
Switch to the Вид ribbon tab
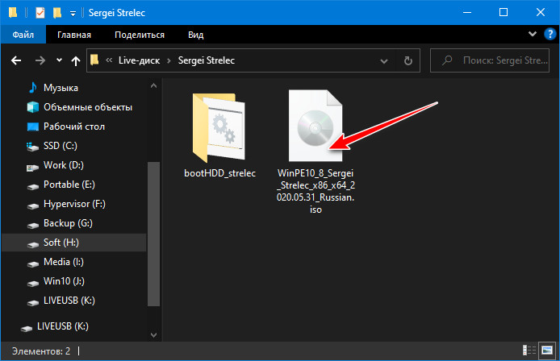[x=196, y=35]
